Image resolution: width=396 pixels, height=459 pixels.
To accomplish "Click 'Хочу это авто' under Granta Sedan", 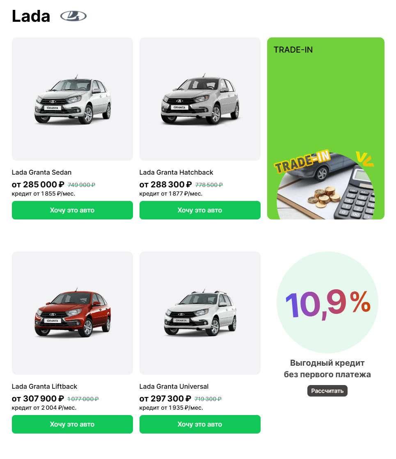I will [x=72, y=210].
